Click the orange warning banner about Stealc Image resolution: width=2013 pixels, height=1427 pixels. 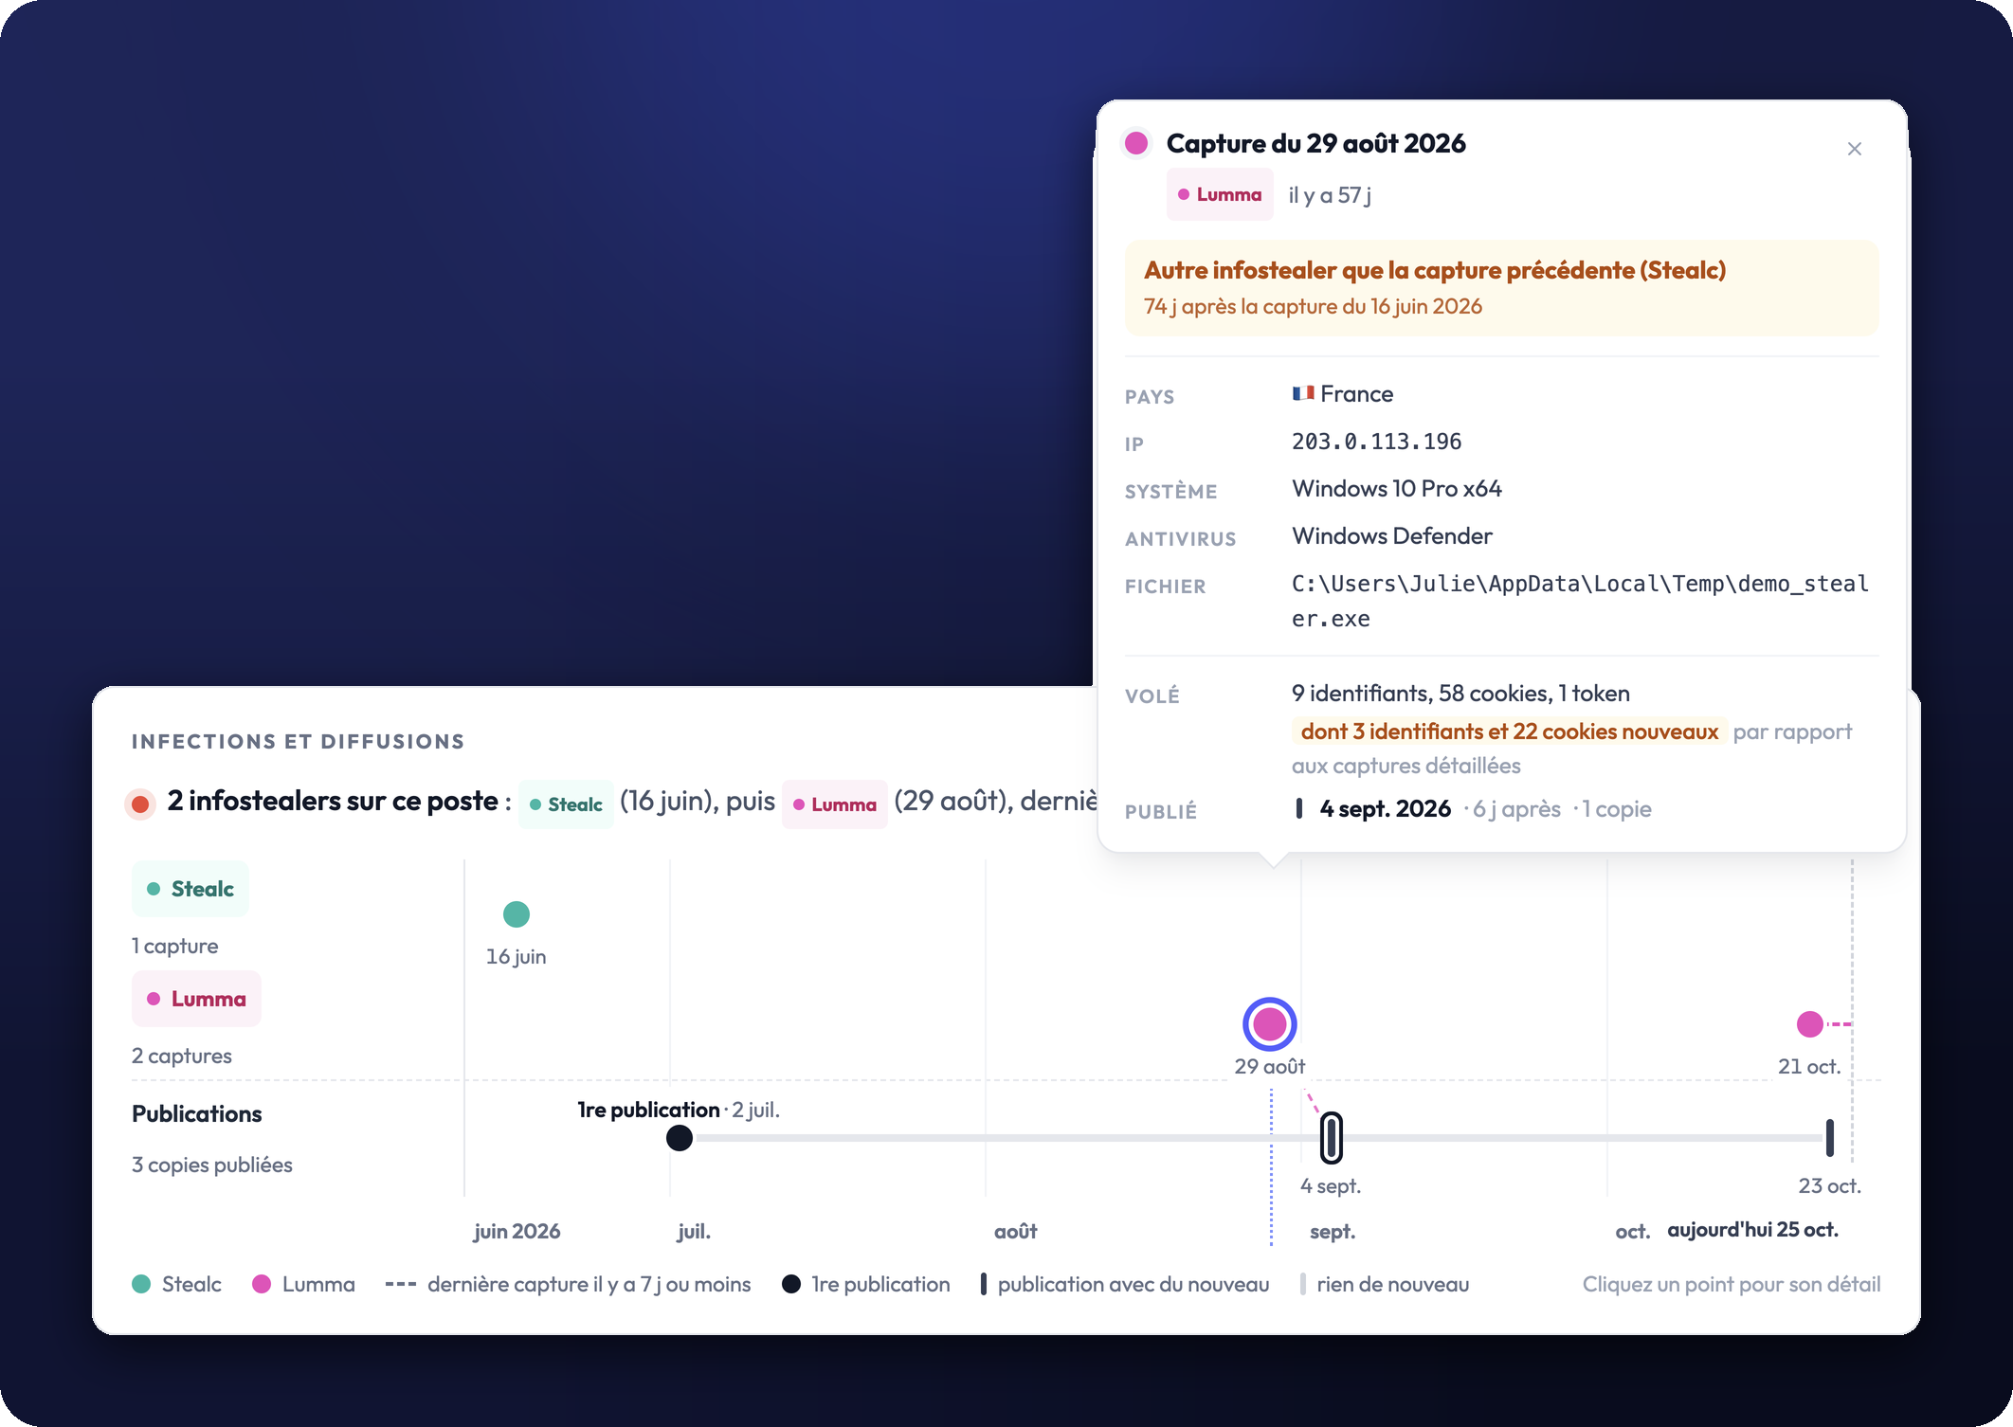pyautogui.click(x=1502, y=288)
